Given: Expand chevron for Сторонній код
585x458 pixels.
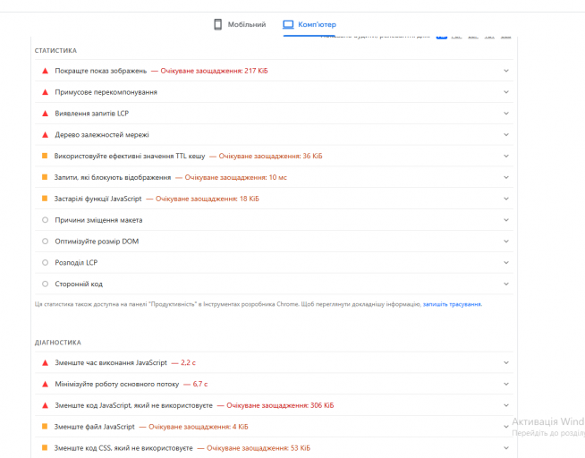Looking at the screenshot, I should click(x=506, y=284).
